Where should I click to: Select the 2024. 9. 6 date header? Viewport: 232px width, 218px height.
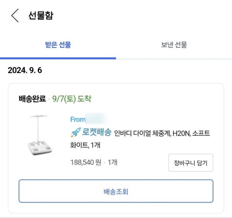coord(25,71)
